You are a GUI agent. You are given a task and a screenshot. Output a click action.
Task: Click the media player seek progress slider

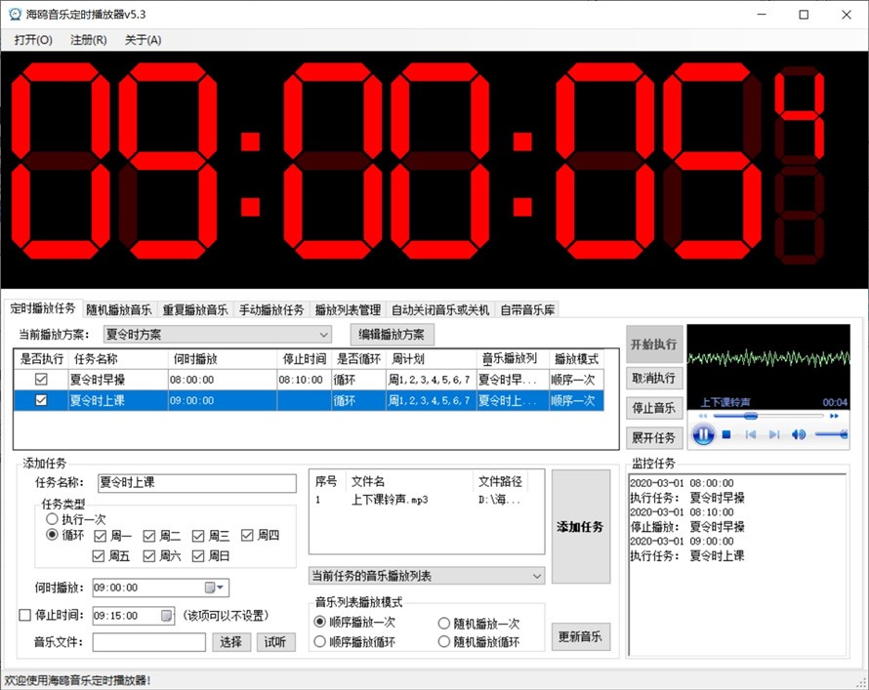pos(769,416)
